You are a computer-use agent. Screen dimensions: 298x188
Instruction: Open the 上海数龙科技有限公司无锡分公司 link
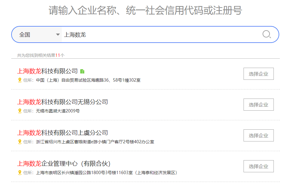pos(62,102)
